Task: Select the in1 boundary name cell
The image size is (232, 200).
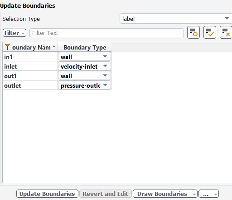Action: 30,57
